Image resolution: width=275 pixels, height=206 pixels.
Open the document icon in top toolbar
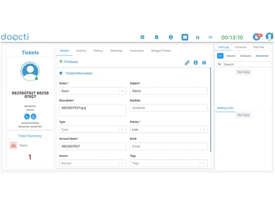157,37
